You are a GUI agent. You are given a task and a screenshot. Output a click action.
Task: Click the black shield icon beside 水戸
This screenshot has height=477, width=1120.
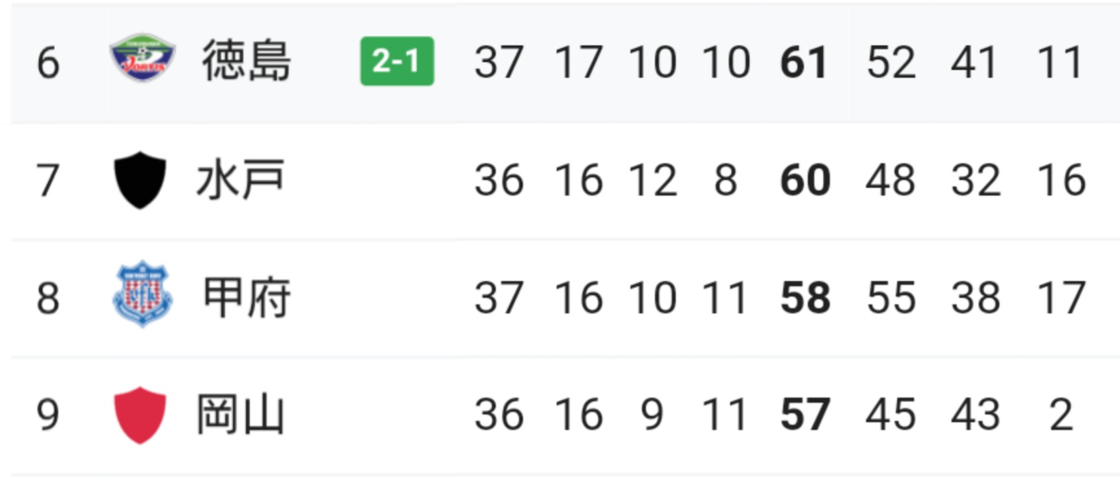140,180
